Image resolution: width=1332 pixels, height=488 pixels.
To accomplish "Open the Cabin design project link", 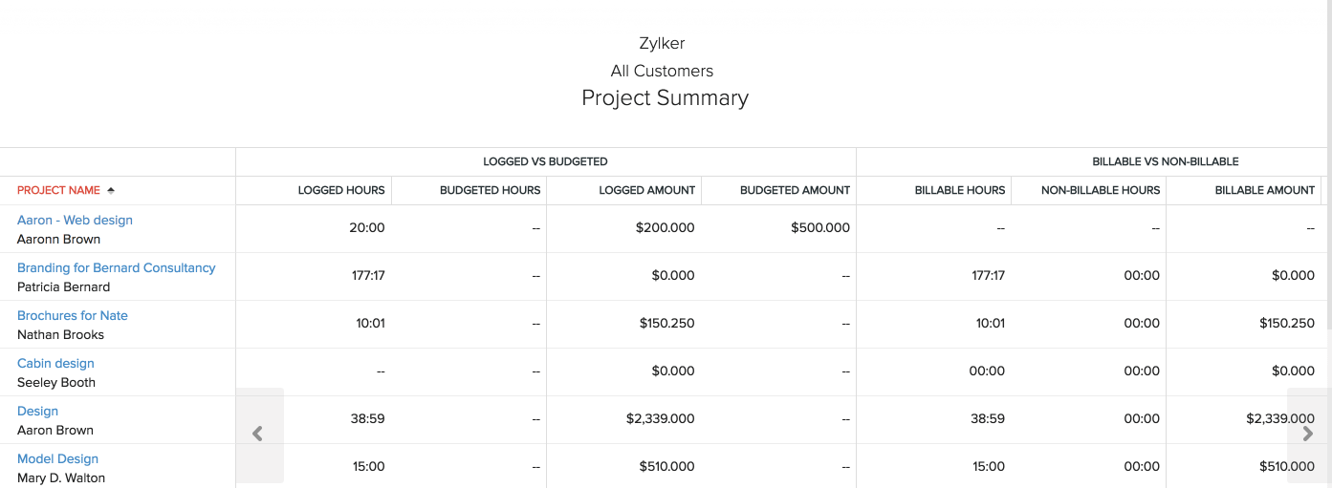I will point(55,363).
